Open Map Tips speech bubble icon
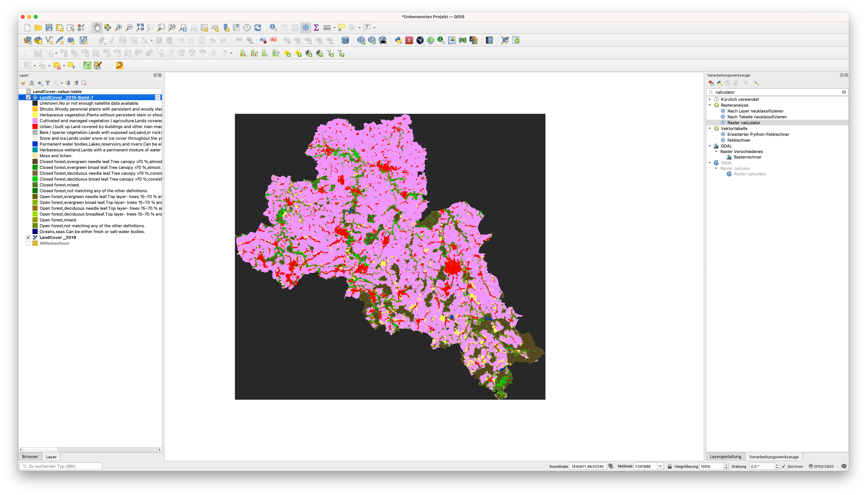The image size is (867, 495). [342, 28]
